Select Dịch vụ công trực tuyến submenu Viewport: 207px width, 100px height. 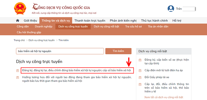click(73, 27)
